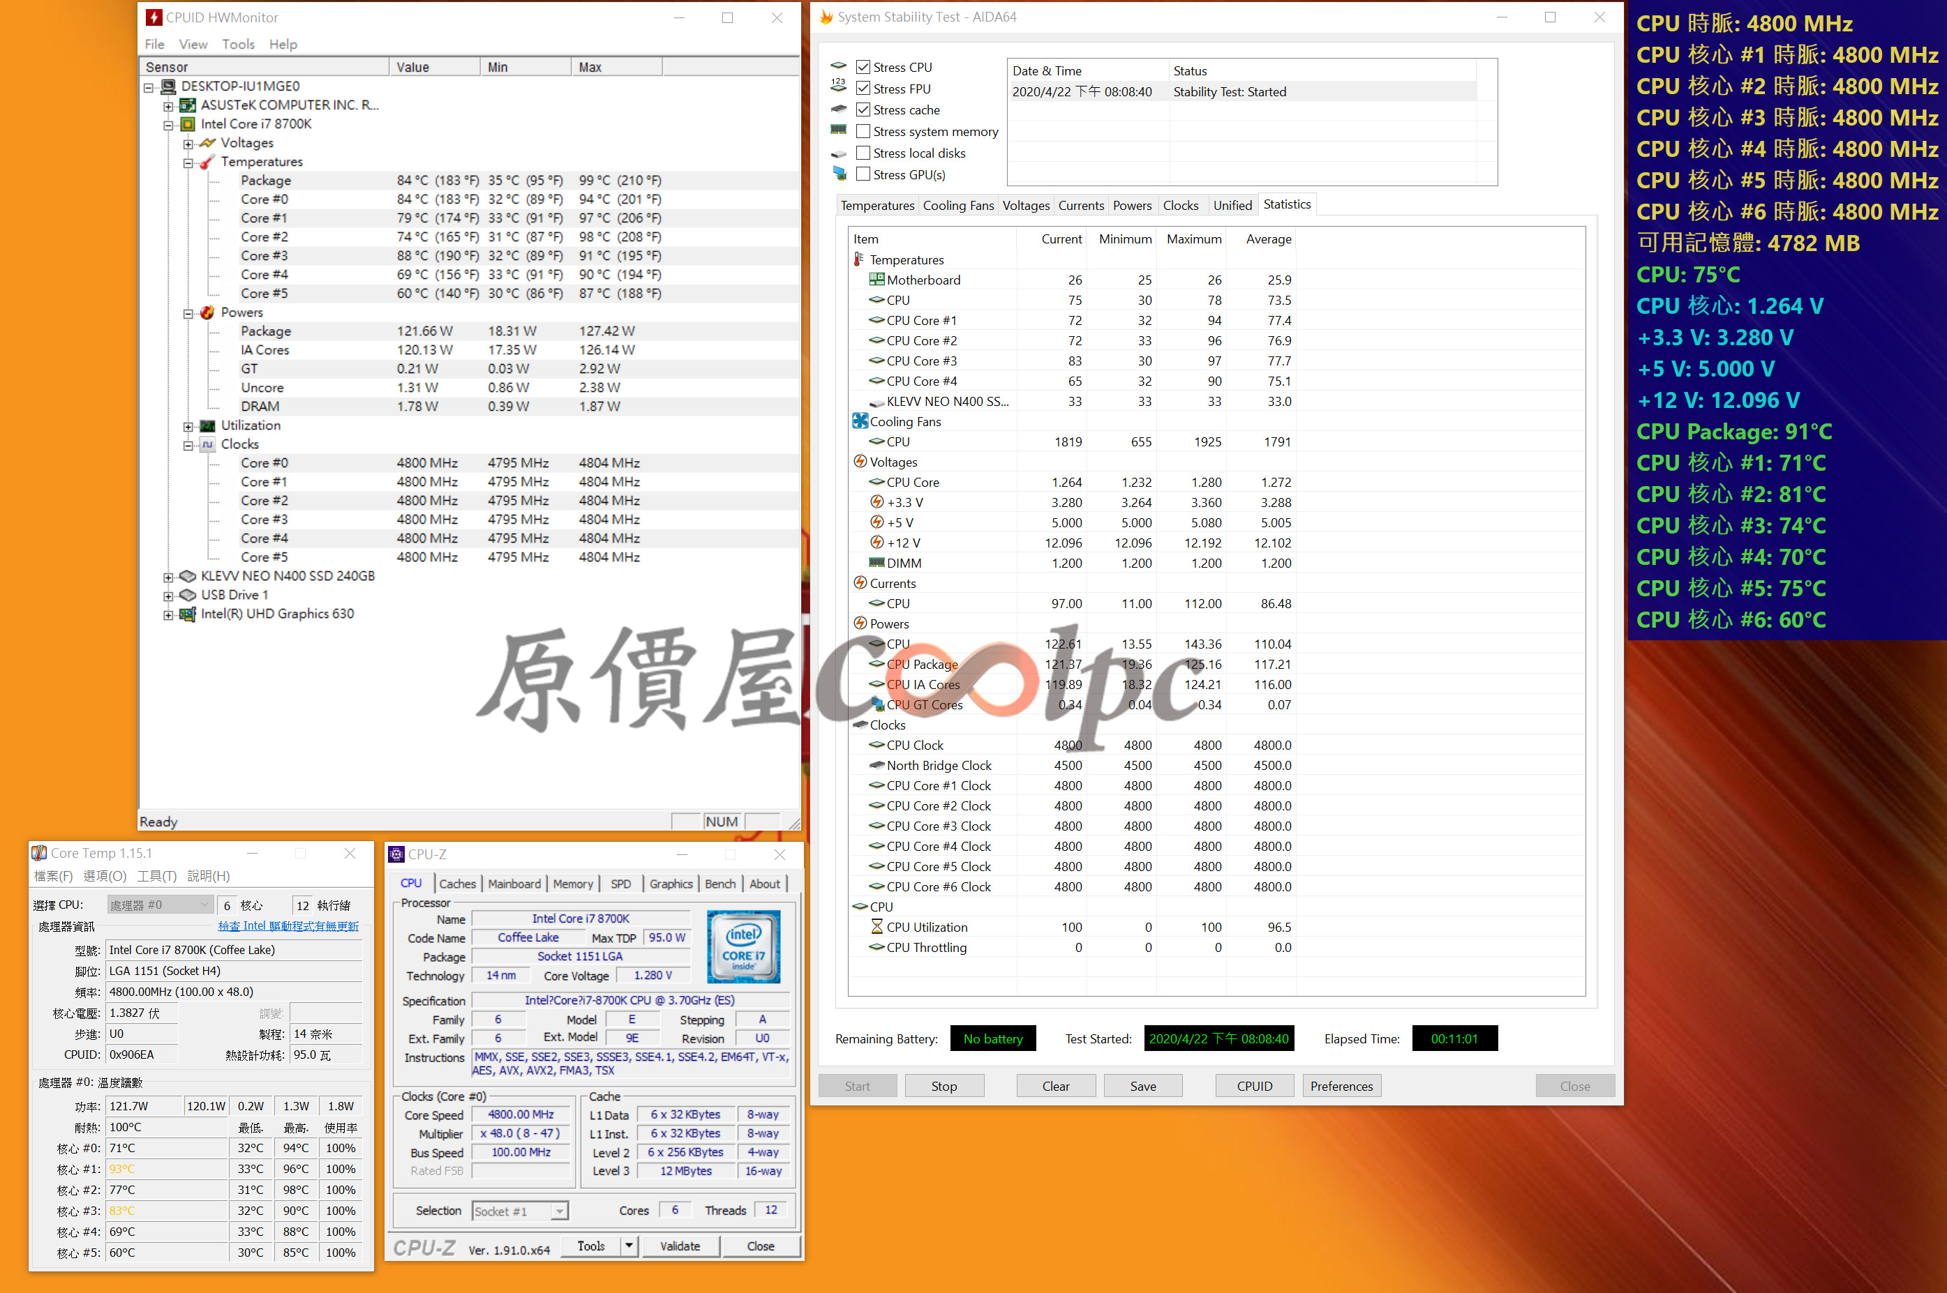Toggle the Stress FPU checkbox
This screenshot has height=1293, width=1947.
pos(863,89)
